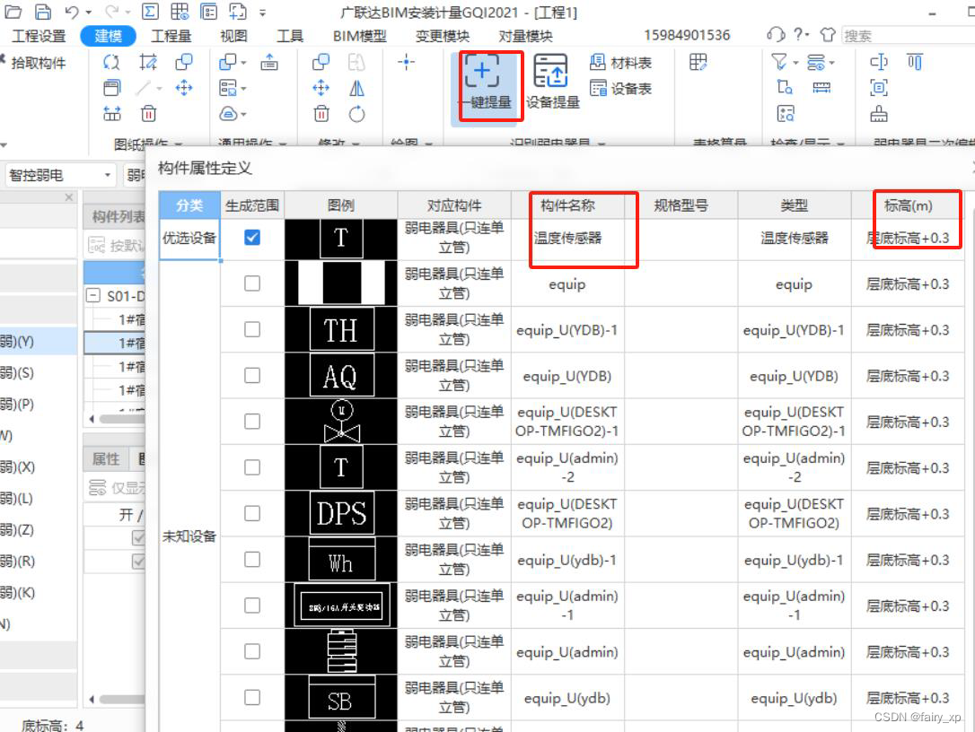Open the 设备表 equipment table
This screenshot has height=732, width=975.
coord(620,89)
